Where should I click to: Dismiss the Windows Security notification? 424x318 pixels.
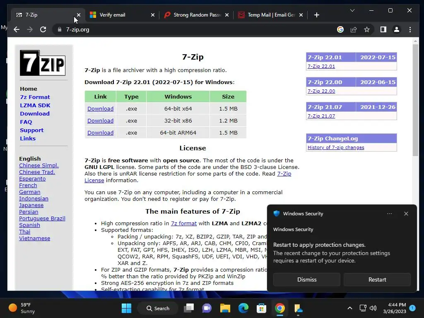(307, 279)
